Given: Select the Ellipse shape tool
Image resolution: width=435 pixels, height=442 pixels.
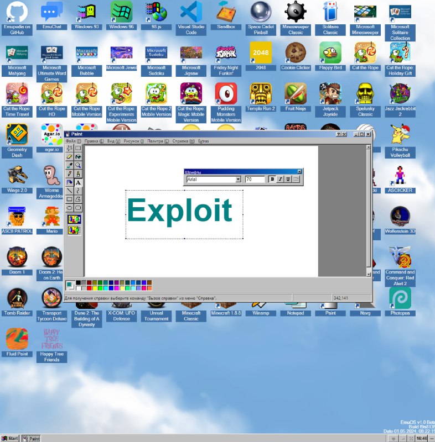Looking at the screenshot, I should (x=70, y=207).
